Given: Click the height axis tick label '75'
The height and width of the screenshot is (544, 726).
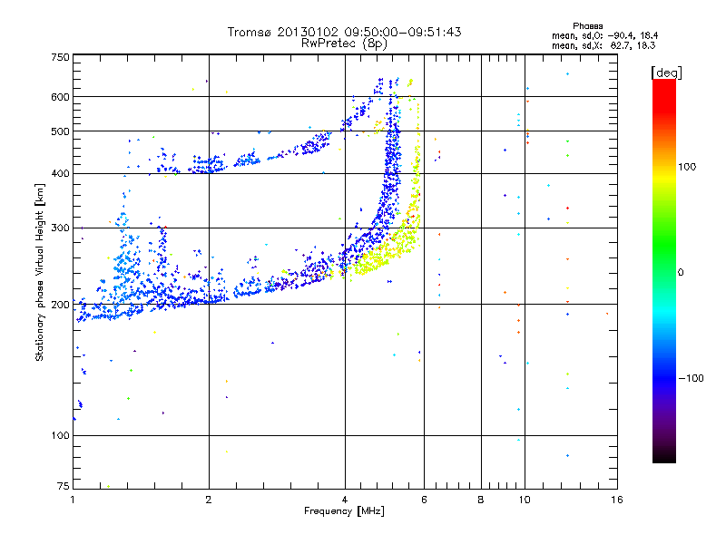Looking at the screenshot, I should coord(64,486).
